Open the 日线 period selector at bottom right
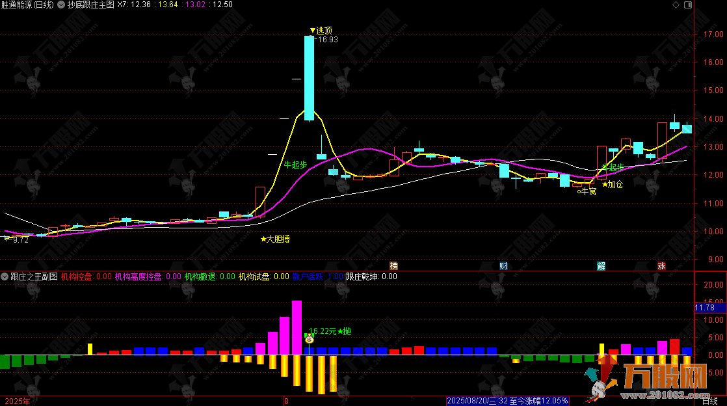This screenshot has width=727, height=406. tap(711, 401)
